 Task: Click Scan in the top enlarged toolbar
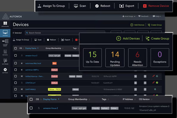[80, 6]
